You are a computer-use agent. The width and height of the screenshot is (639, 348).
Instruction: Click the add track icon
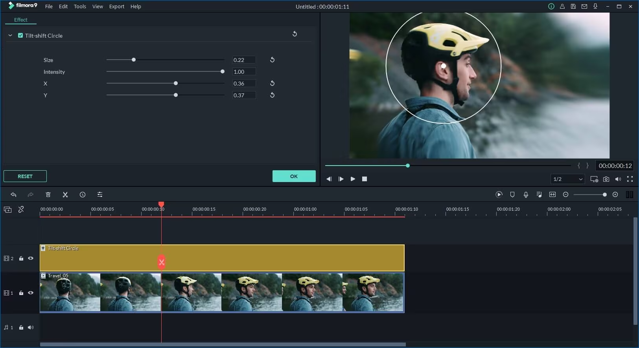[7, 210]
